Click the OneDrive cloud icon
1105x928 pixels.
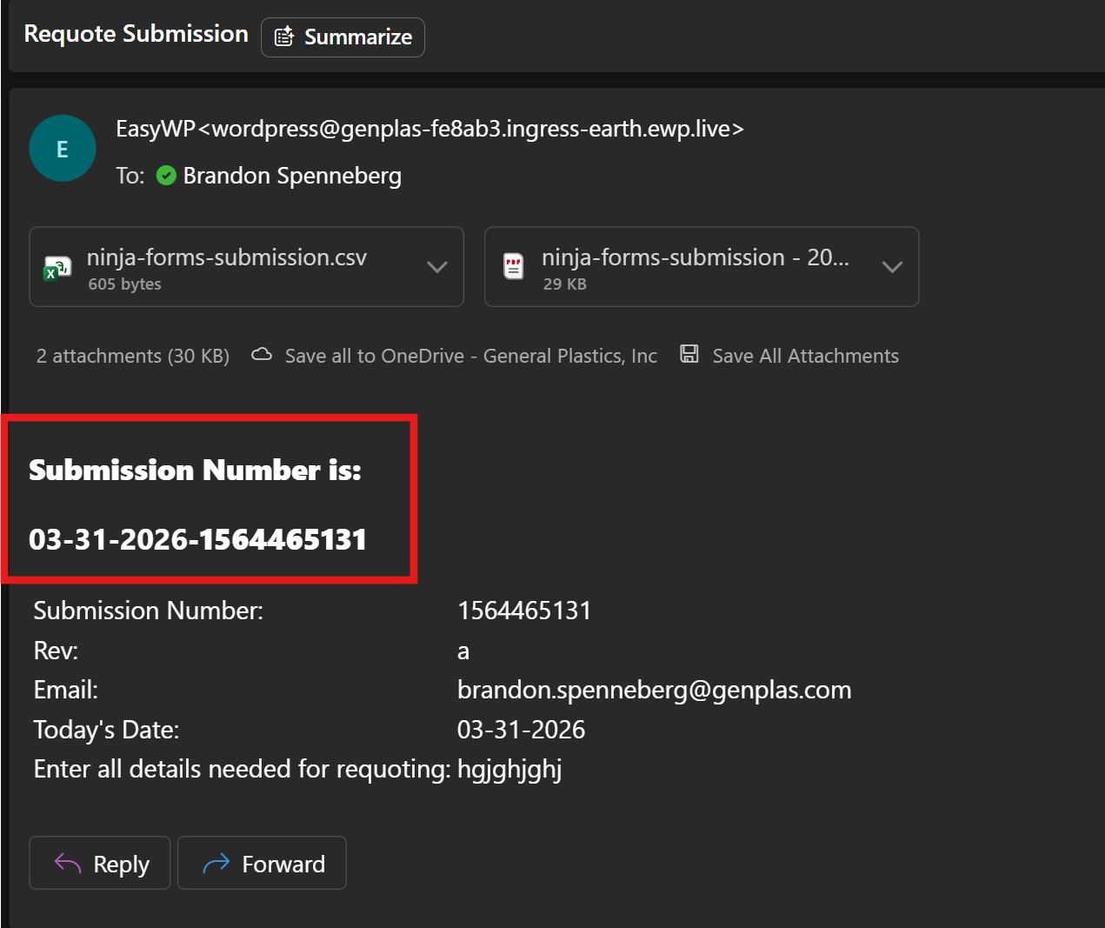[x=262, y=355]
